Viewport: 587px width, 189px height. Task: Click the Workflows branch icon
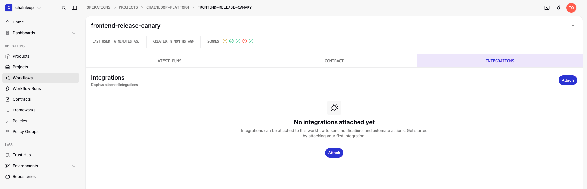[8, 78]
